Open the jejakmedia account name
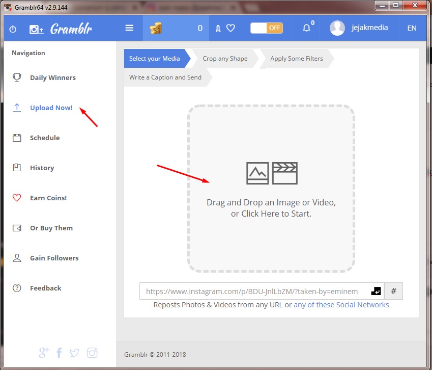Image resolution: width=432 pixels, height=370 pixels. click(369, 28)
